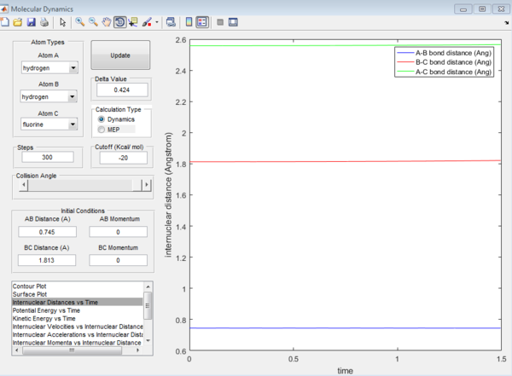Viewport: 512px width, 376px height.
Task: Choose the Data Cursor tool
Action: (x=133, y=22)
